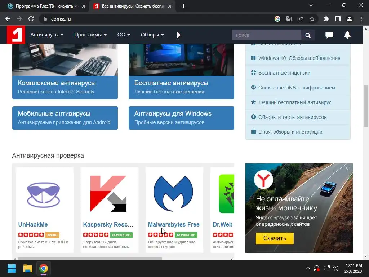
Task: Click the volume speaker tray icon
Action: 335,268
